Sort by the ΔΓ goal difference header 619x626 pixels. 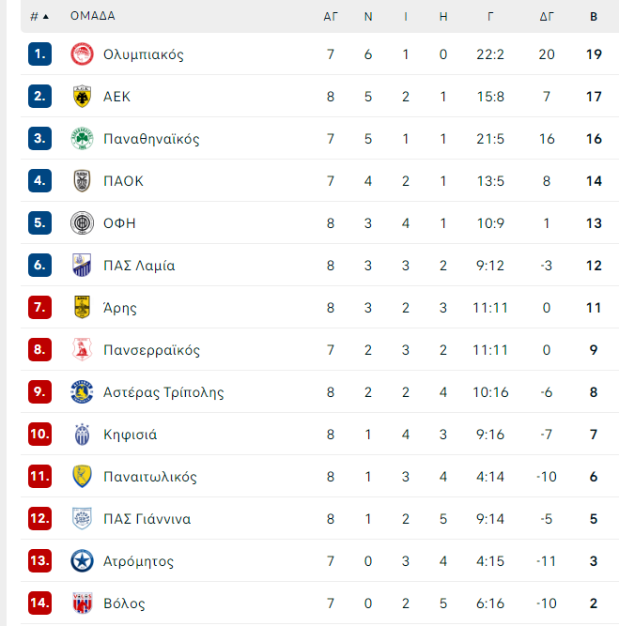[x=547, y=16]
